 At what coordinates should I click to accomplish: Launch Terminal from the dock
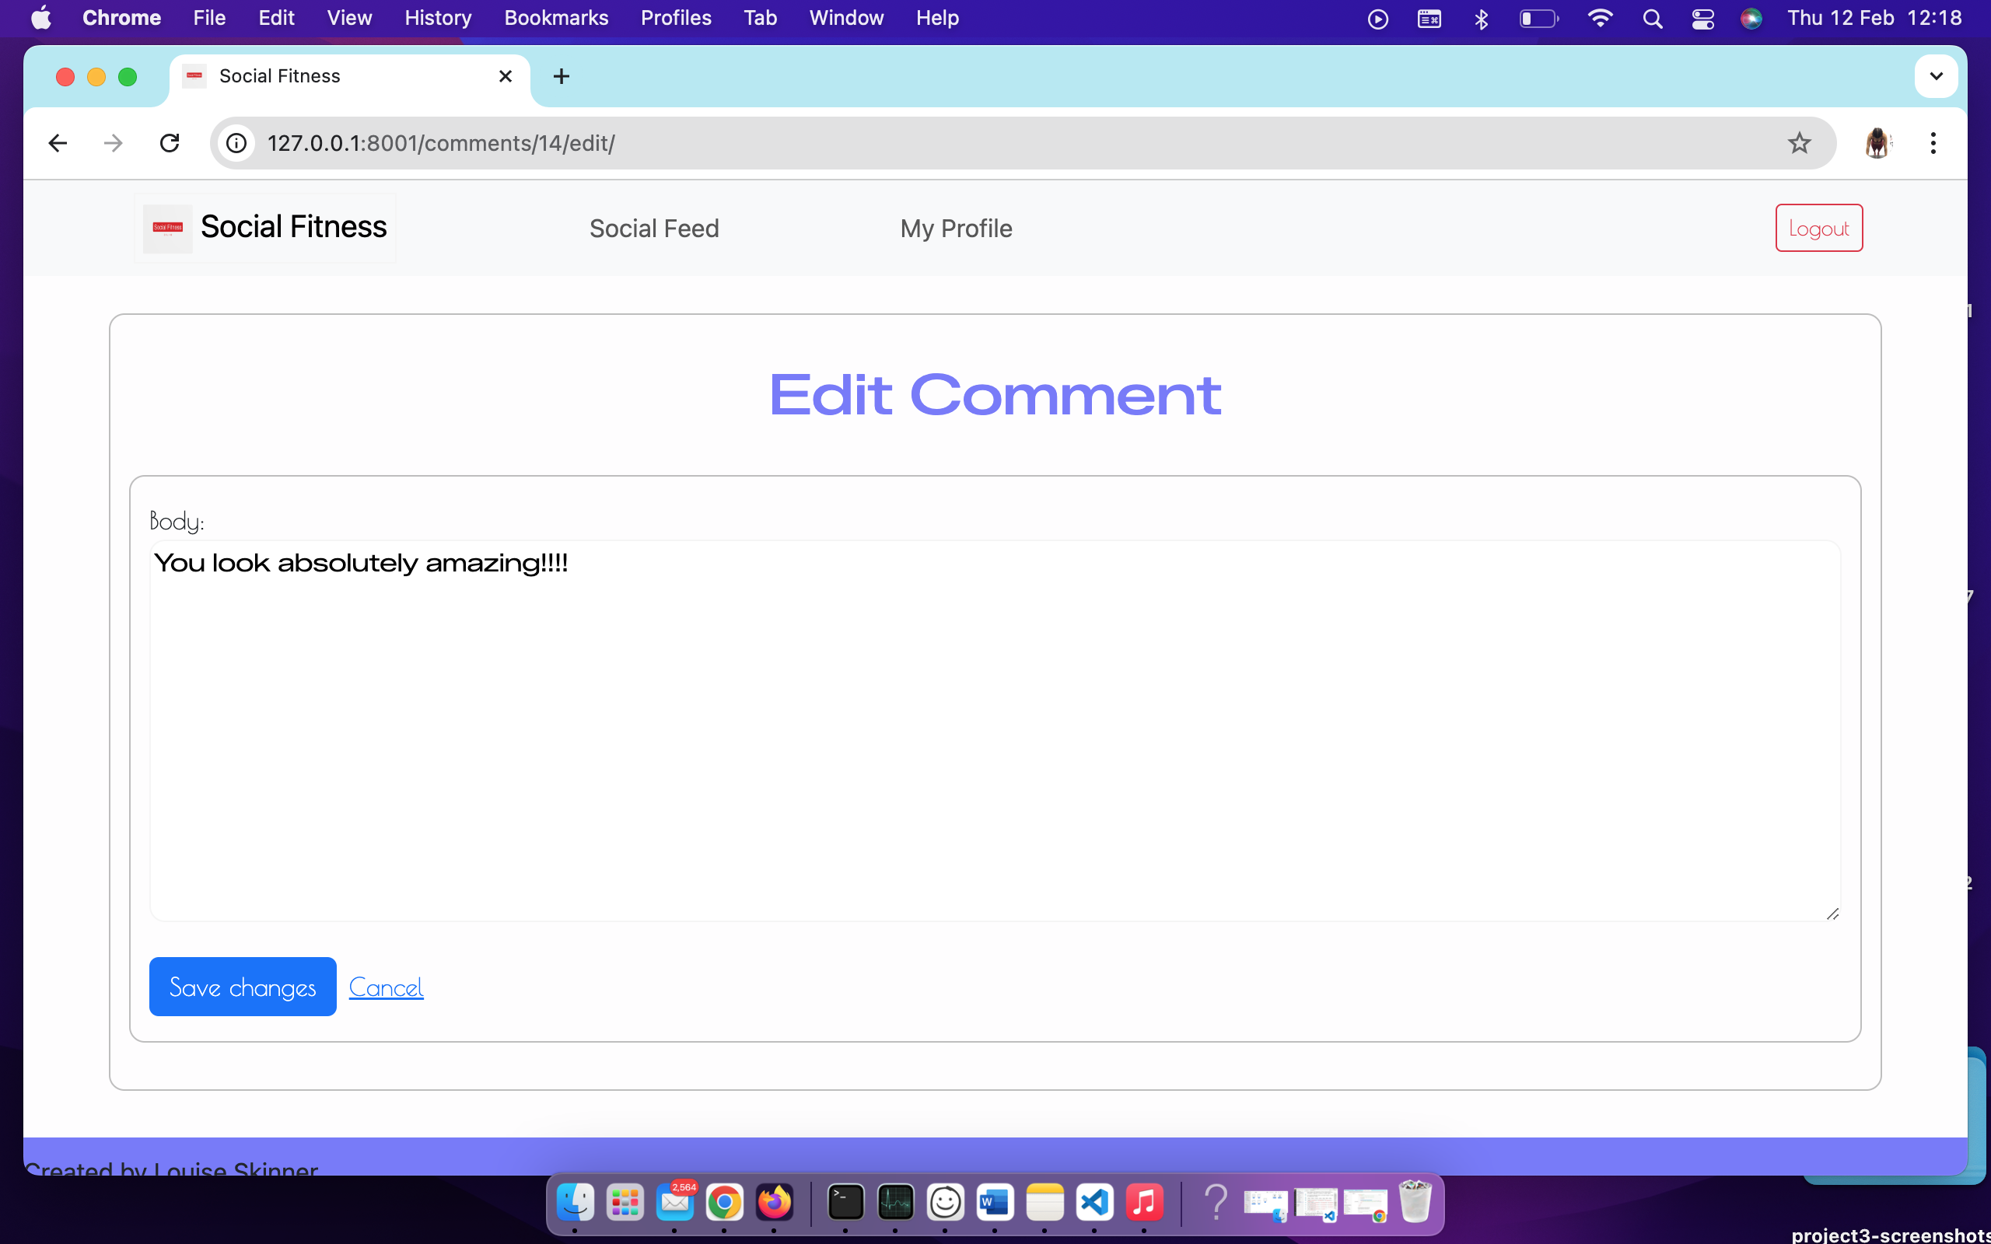coord(845,1202)
